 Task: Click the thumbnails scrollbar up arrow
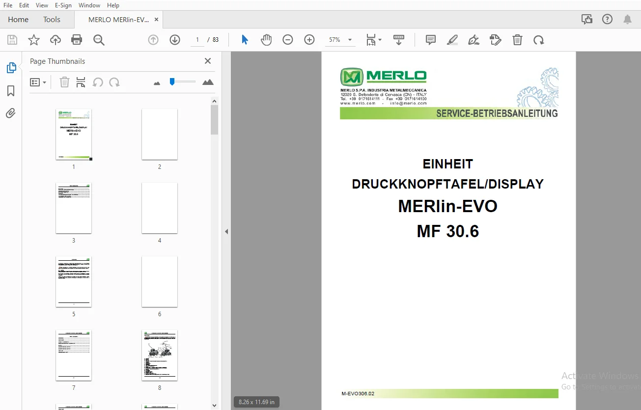[214, 101]
